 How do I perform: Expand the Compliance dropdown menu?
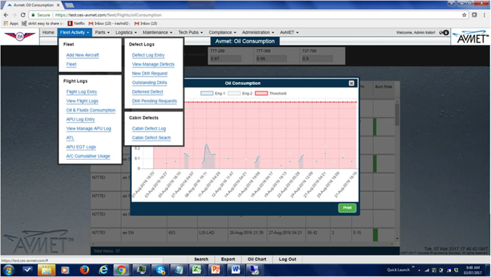[222, 32]
